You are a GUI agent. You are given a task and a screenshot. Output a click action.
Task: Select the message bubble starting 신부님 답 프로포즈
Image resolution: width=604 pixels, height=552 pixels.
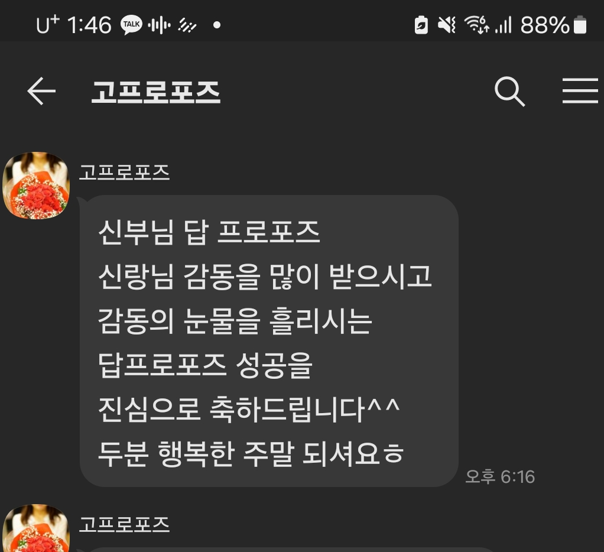click(x=269, y=341)
